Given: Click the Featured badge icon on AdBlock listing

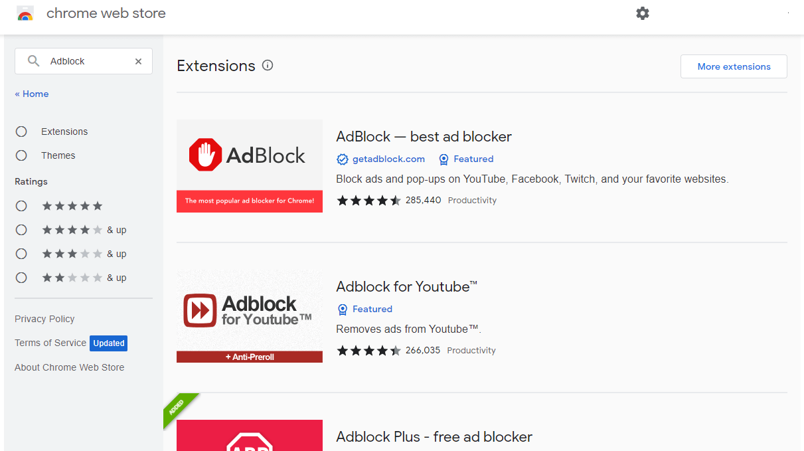Looking at the screenshot, I should [x=443, y=159].
